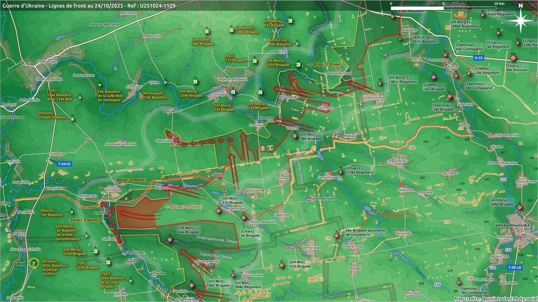Click the Pokrovske town label
This screenshot has width=538, height=302.
point(47,61)
